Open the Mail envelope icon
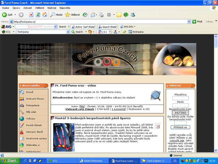The width and height of the screenshot is (218, 164). tap(93, 15)
